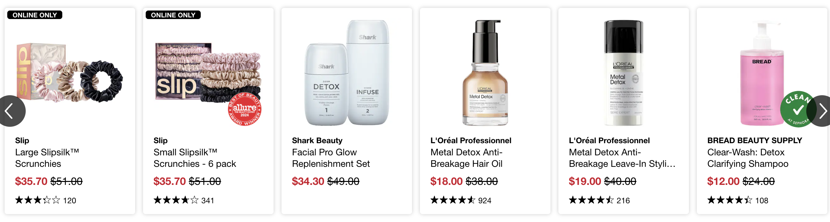Open Metal Detox Hair Oil bottle image
This screenshot has height=222, width=830.
485,73
